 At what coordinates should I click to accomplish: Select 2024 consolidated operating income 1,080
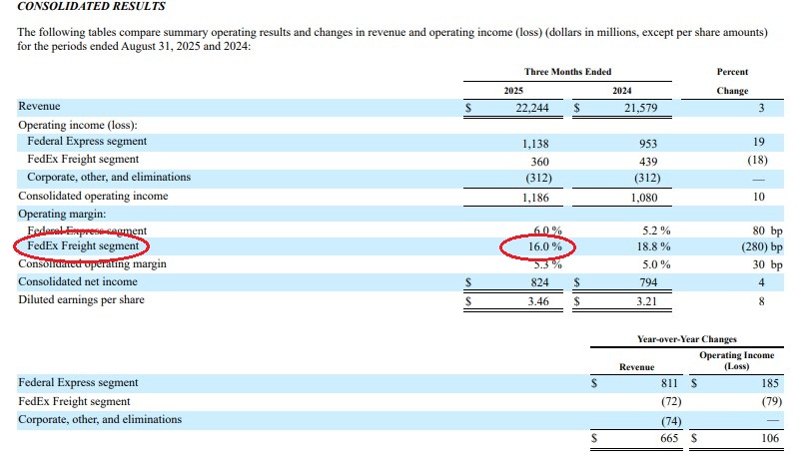(644, 198)
